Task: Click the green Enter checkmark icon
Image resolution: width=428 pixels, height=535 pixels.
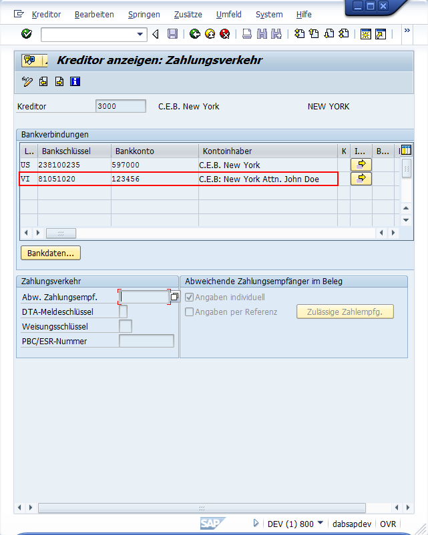Action: coord(27,34)
